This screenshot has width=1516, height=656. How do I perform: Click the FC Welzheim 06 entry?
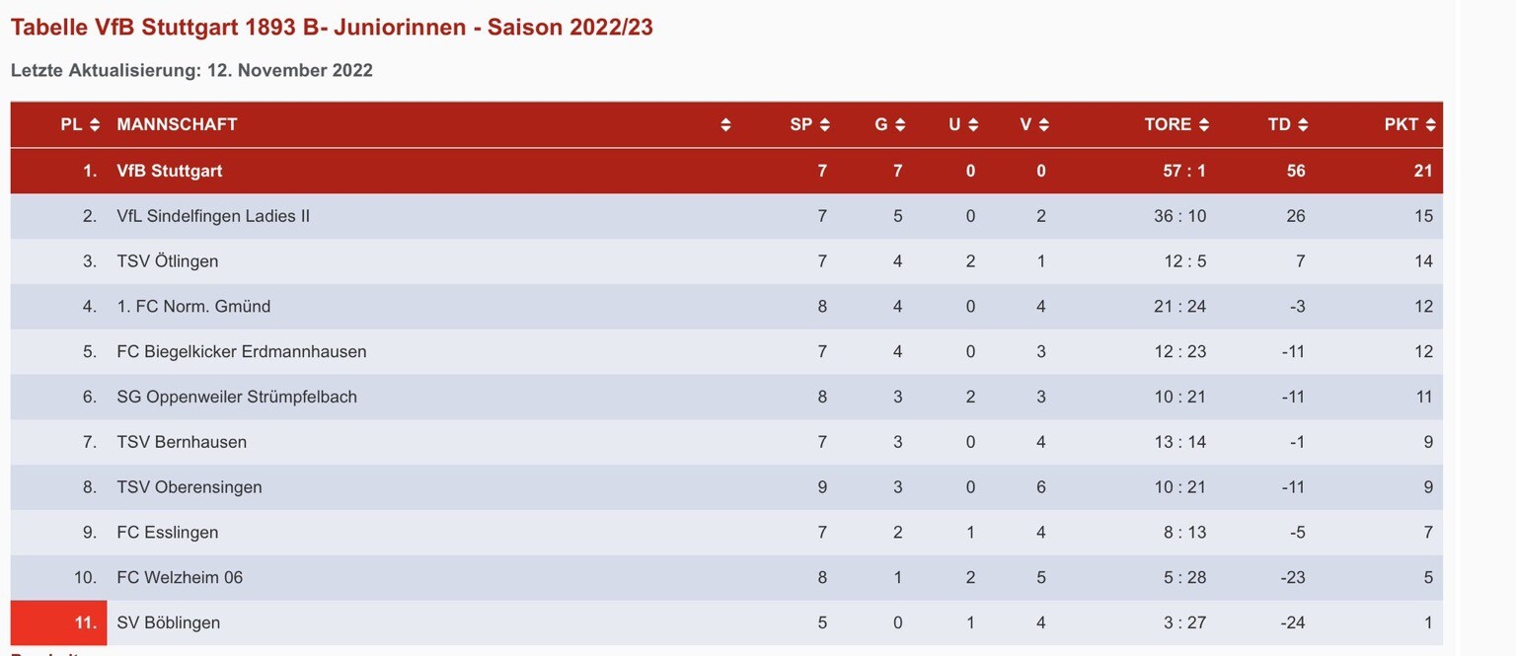tap(179, 577)
